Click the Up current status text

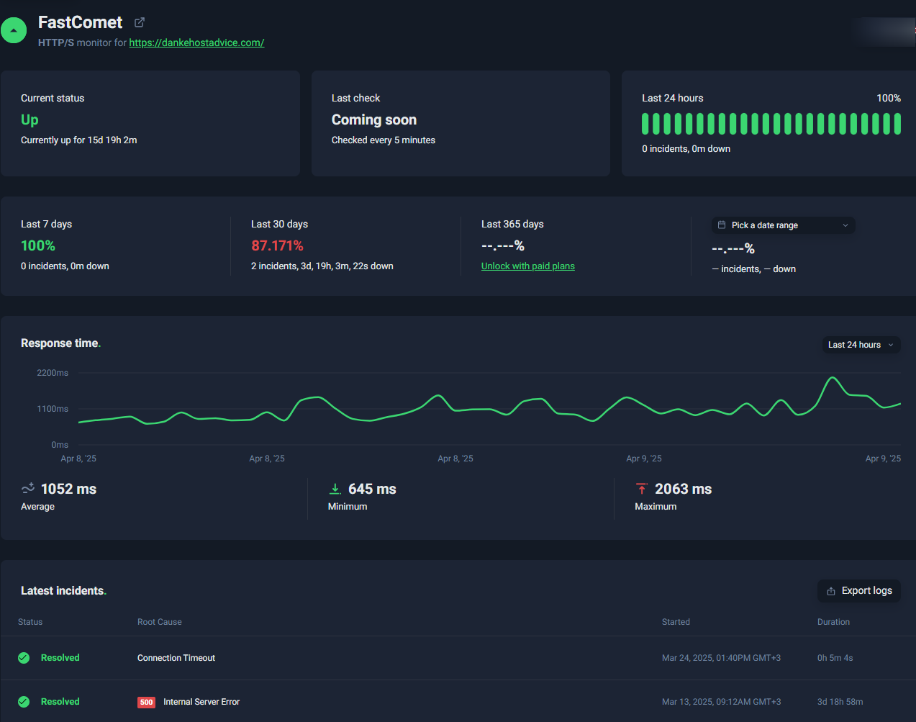point(30,119)
